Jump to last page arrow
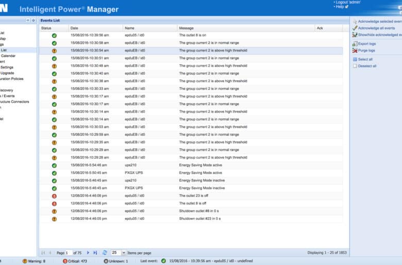This screenshot has height=265, width=402. click(95, 253)
